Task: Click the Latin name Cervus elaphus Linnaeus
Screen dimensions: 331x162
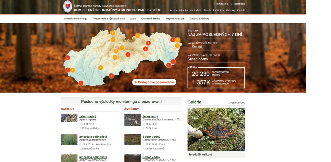Action: pos(162,119)
